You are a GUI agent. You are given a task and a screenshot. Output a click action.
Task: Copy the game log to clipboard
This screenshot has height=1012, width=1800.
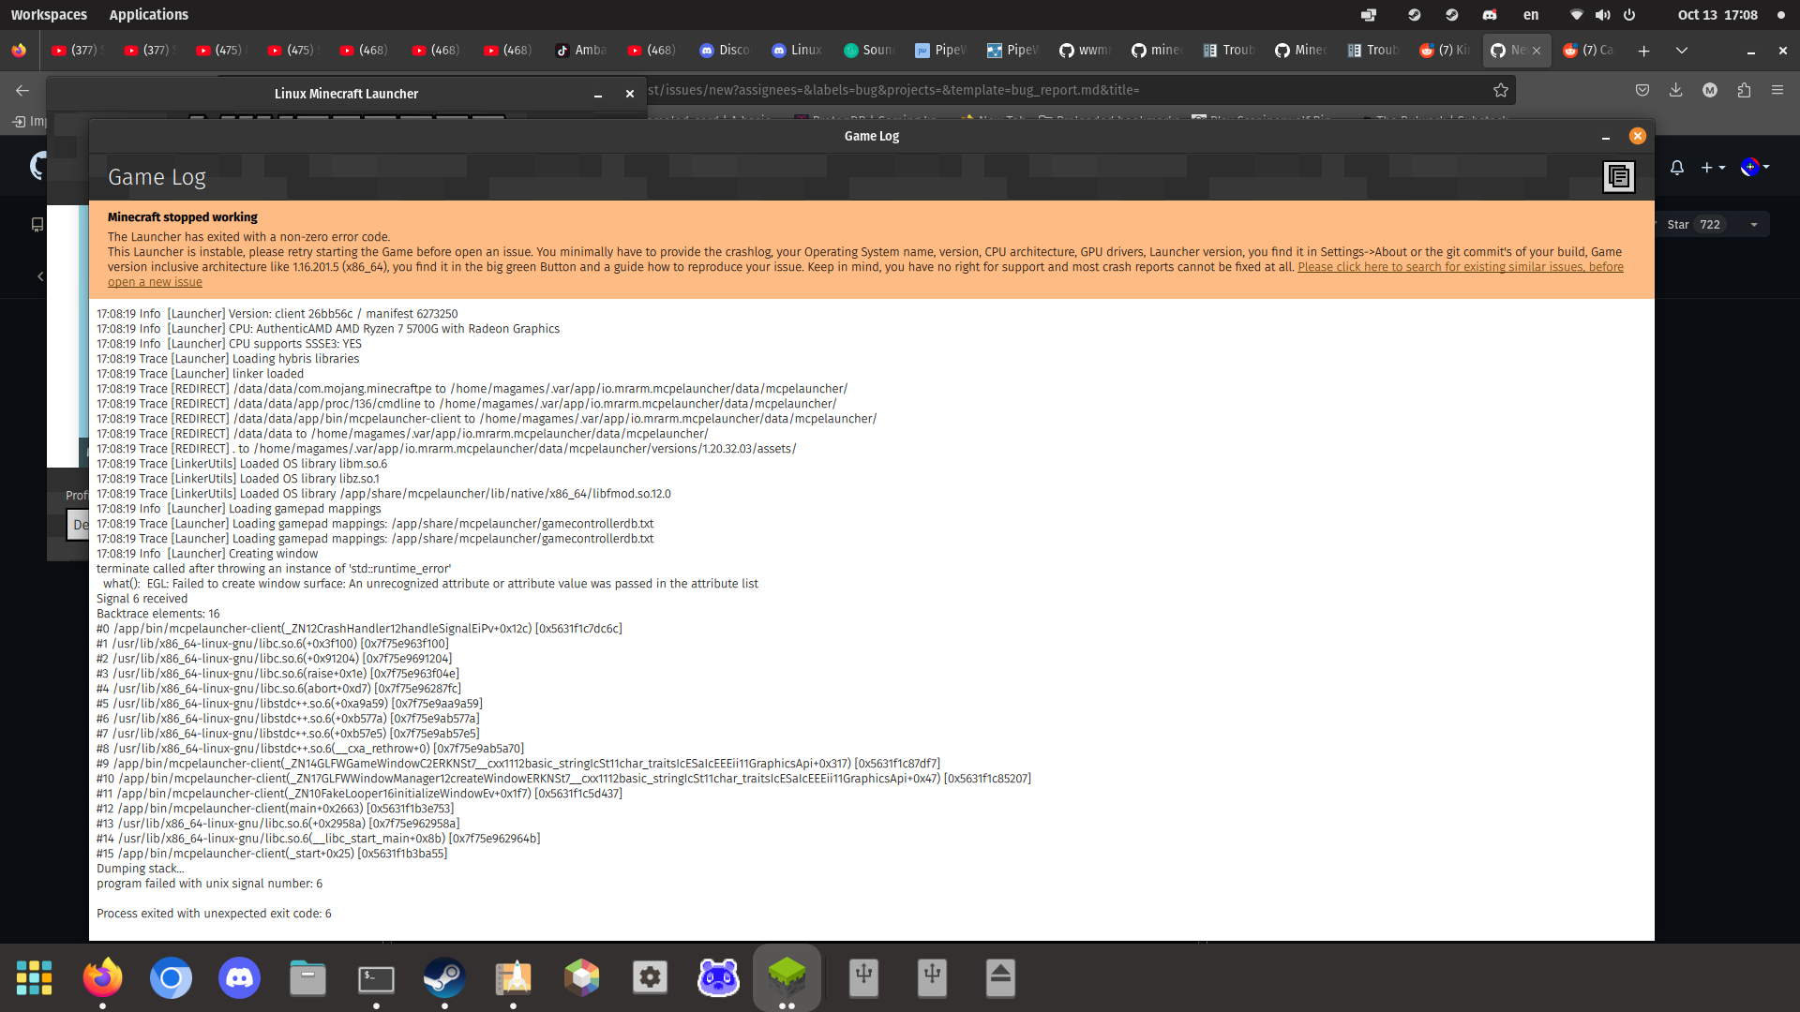pyautogui.click(x=1619, y=176)
